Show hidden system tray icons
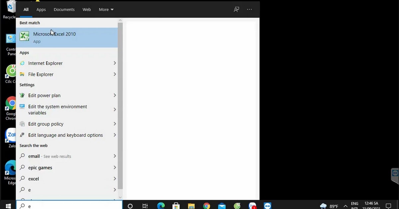 pyautogui.click(x=345, y=206)
